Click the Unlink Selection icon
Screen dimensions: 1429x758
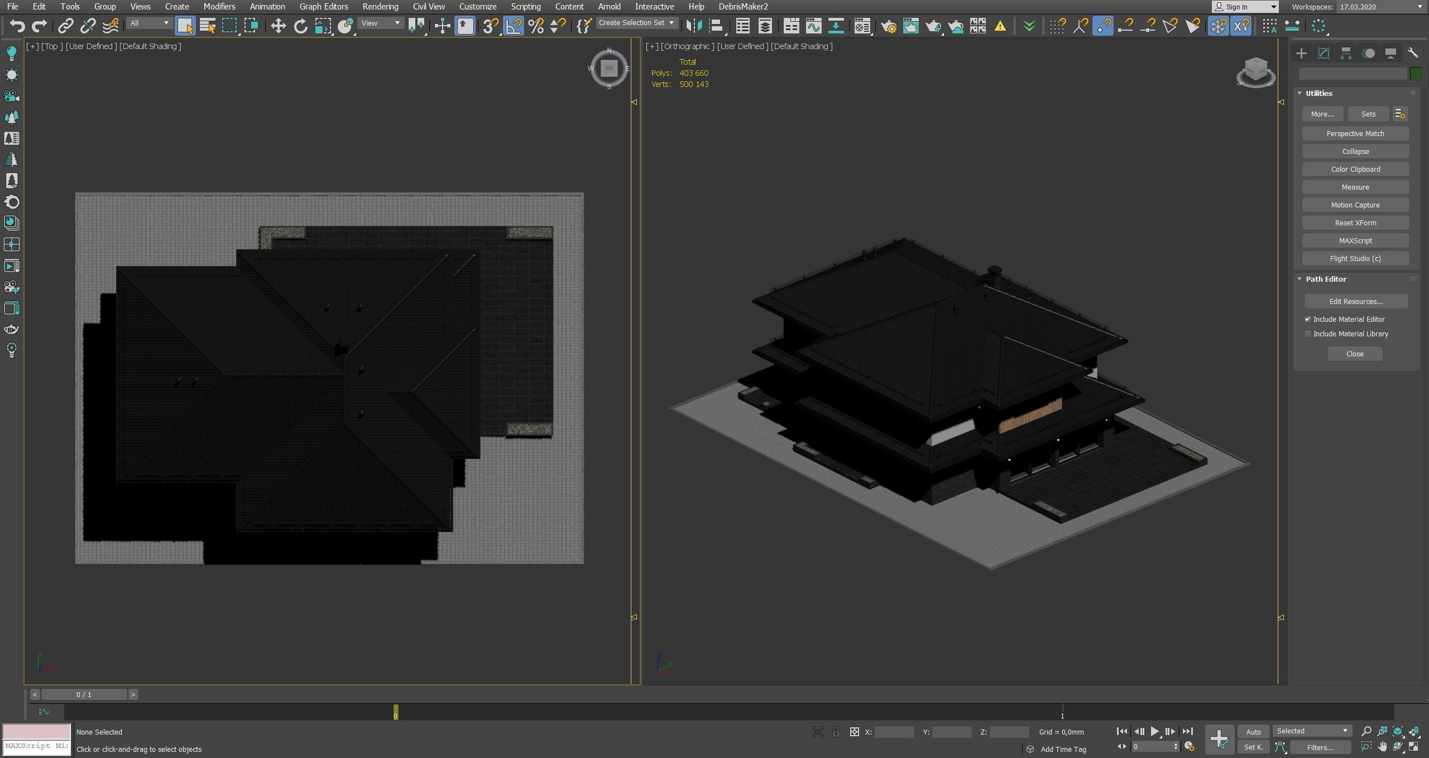(x=88, y=26)
